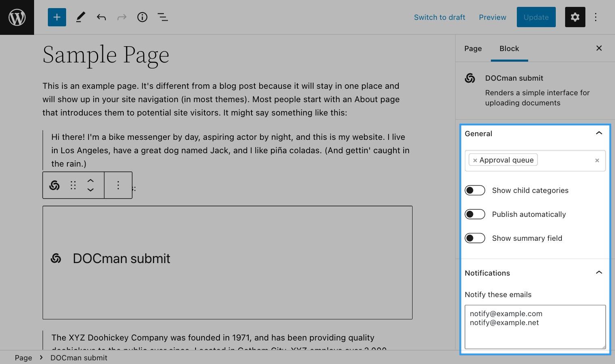Undo the last change
The image size is (615, 364).
pos(101,17)
